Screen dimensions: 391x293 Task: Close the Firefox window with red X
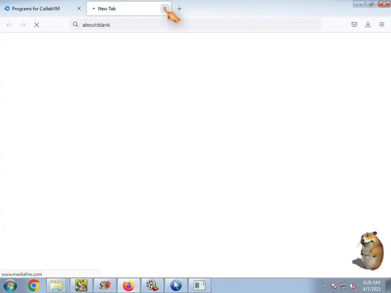point(384,4)
